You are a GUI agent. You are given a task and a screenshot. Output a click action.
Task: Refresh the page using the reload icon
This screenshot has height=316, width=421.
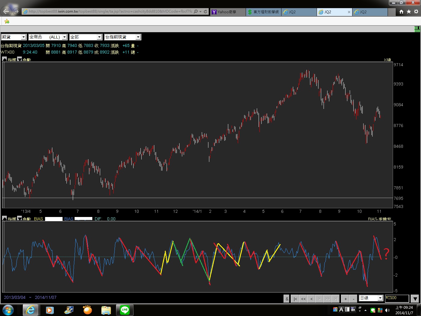(205, 11)
